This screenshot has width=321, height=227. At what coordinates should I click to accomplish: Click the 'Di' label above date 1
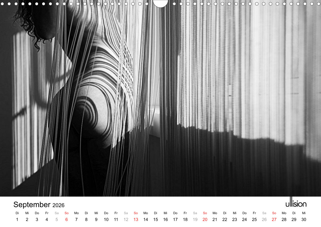point(17,213)
